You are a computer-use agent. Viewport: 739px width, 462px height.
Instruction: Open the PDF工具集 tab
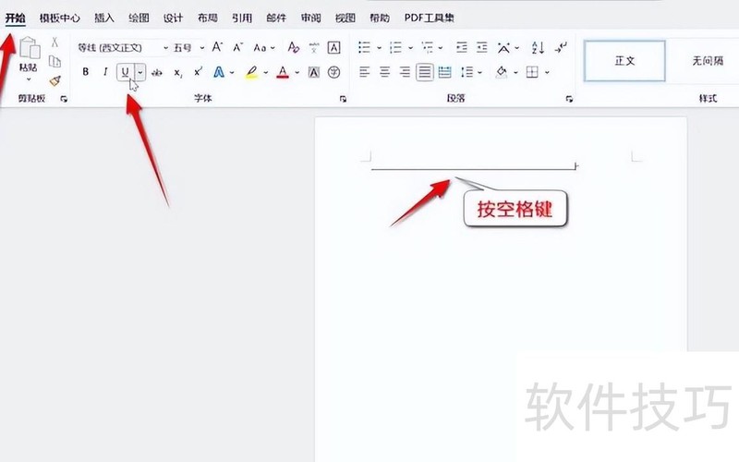429,18
